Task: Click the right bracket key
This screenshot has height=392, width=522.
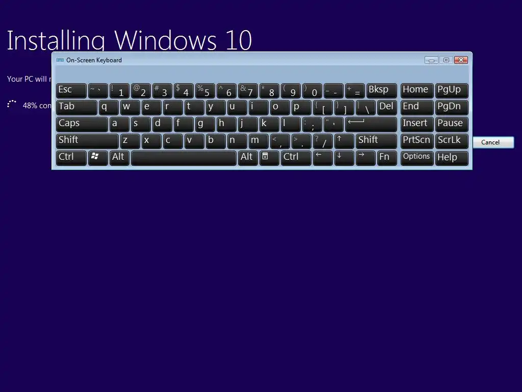Action: click(344, 107)
